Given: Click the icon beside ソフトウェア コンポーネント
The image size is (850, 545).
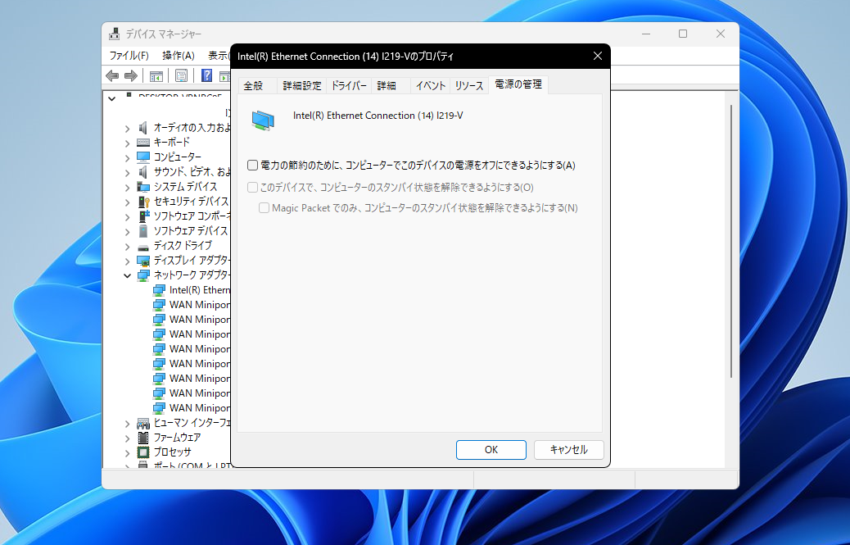Looking at the screenshot, I should (x=143, y=216).
